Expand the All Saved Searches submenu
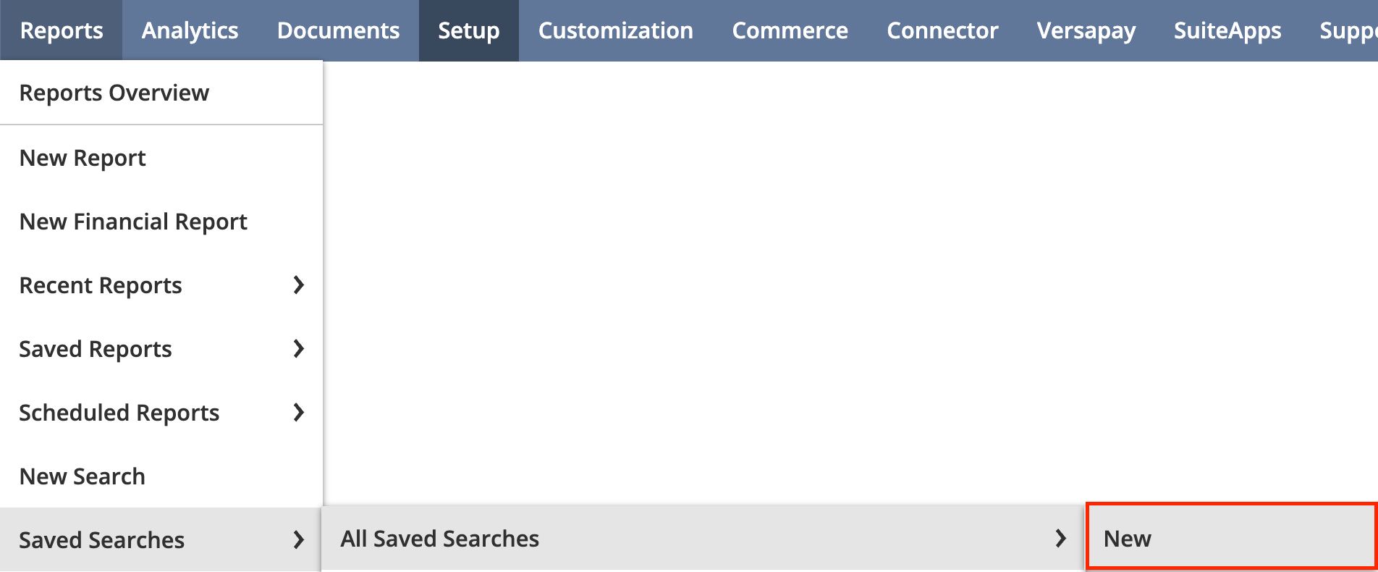 (438, 538)
